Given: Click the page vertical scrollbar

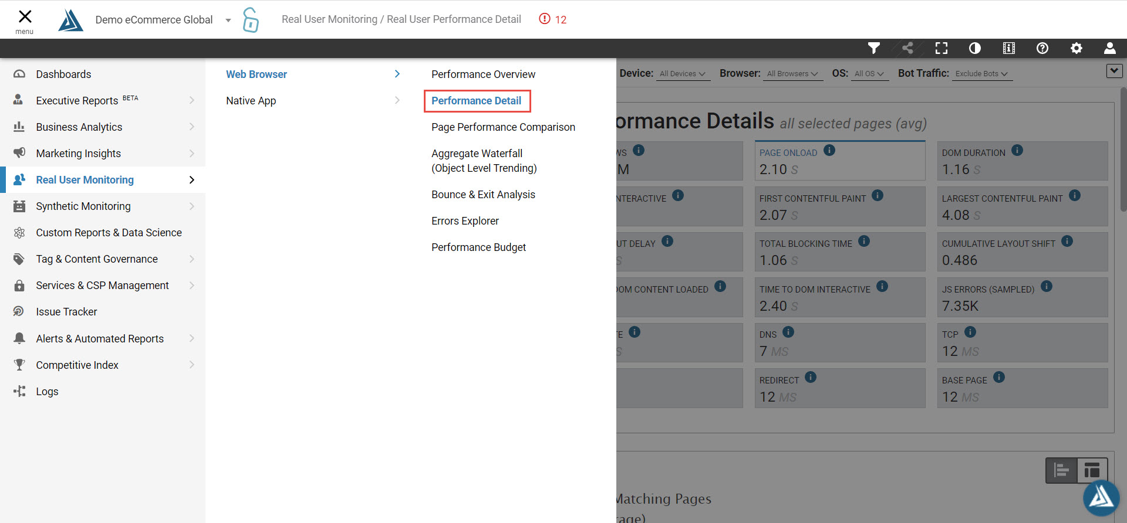Looking at the screenshot, I should (x=1123, y=150).
